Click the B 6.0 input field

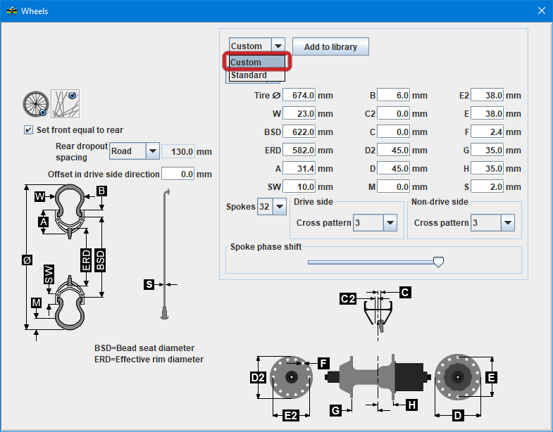pos(394,96)
